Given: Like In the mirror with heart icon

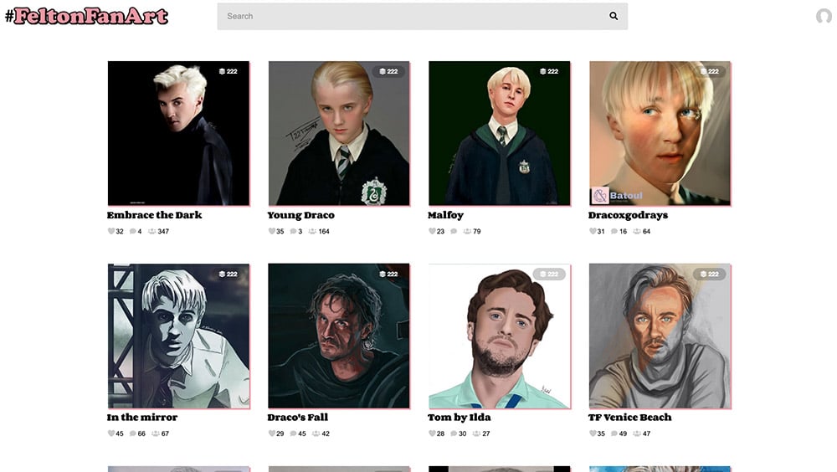Looking at the screenshot, I should (111, 434).
